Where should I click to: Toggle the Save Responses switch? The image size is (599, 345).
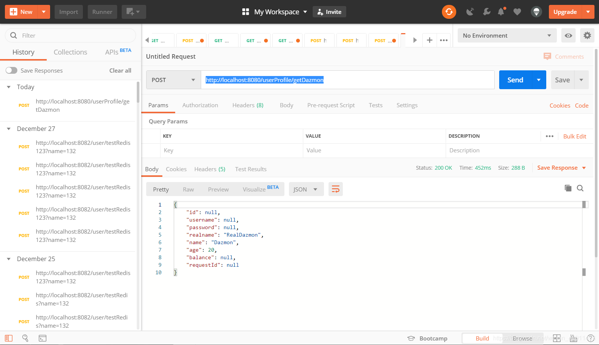pos(11,70)
